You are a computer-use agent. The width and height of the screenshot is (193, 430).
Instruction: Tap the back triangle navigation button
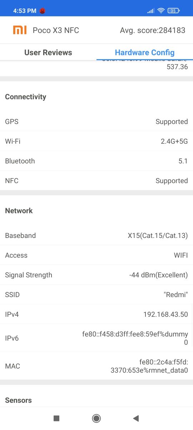(136, 418)
